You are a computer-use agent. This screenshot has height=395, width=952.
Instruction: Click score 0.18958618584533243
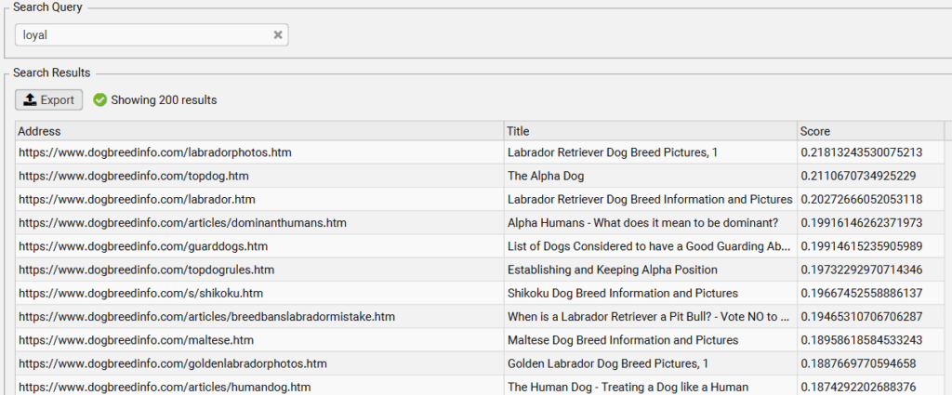(x=862, y=340)
